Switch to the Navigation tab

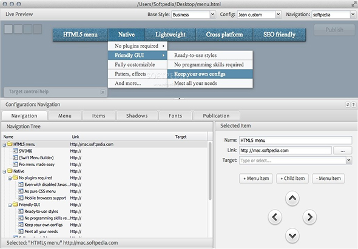tap(24, 116)
